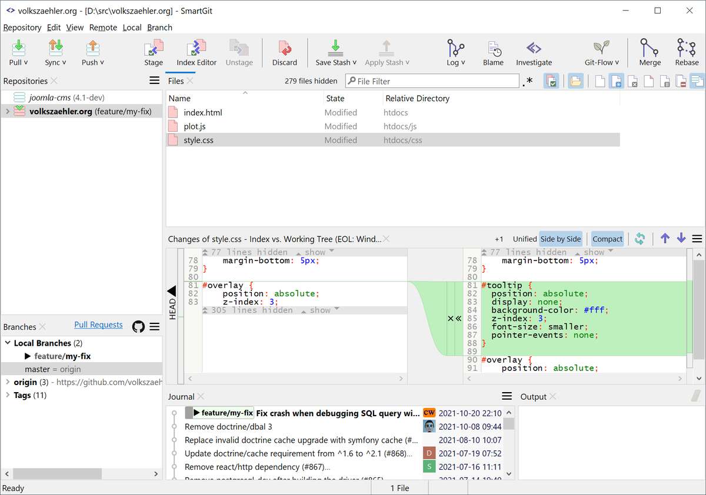Open the Changes panel hamburger menu
The width and height of the screenshot is (706, 495).
click(697, 239)
